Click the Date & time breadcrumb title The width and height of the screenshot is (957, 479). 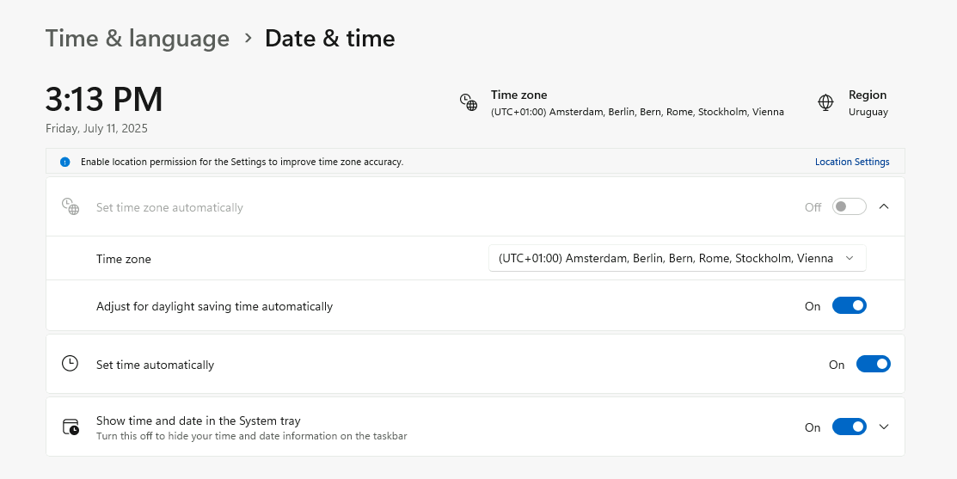pos(329,39)
